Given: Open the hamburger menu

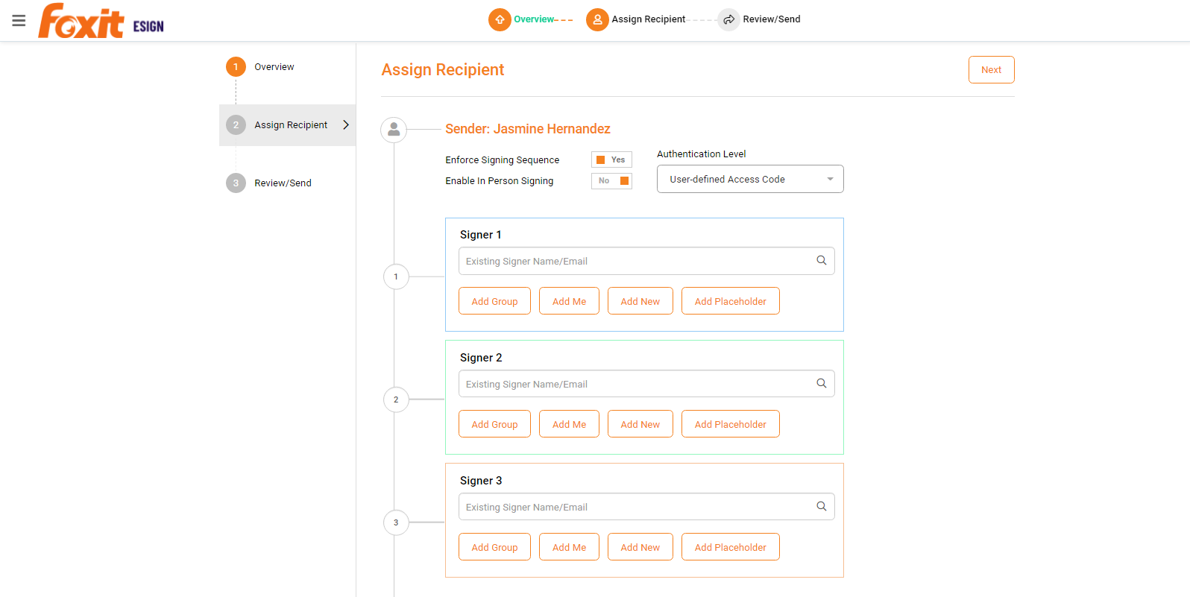Looking at the screenshot, I should (19, 20).
